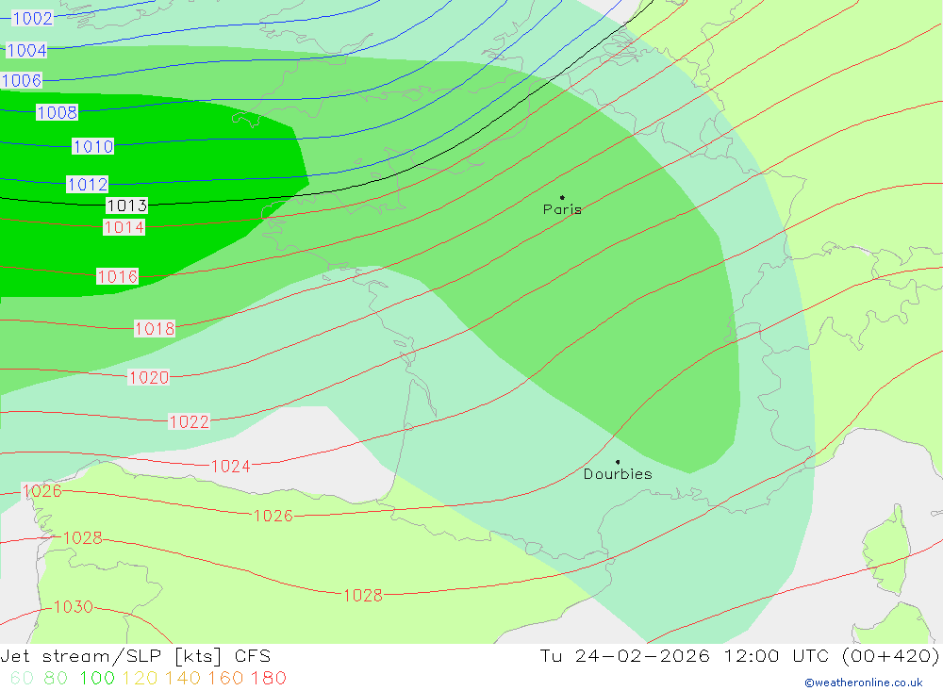Click the Paris city label
The height and width of the screenshot is (691, 943).
pyautogui.click(x=562, y=209)
